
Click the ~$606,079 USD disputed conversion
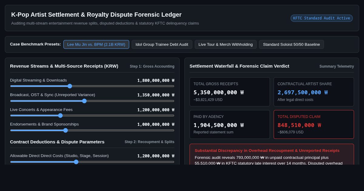coord(291,132)
